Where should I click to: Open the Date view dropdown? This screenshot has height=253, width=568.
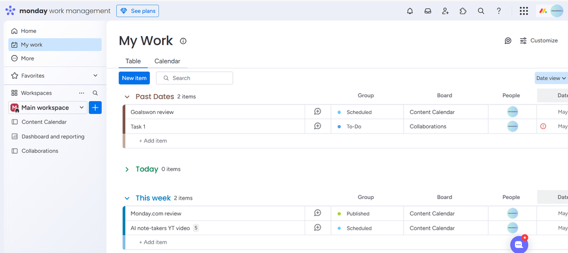[x=551, y=78]
